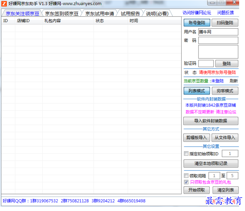Minimize the 好赚网京东助手 window

click(212, 3)
